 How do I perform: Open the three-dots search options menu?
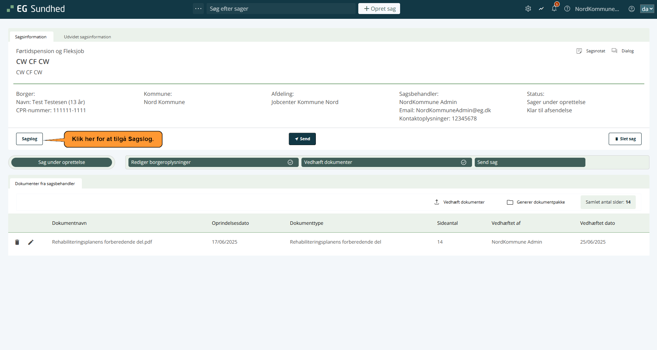click(198, 9)
